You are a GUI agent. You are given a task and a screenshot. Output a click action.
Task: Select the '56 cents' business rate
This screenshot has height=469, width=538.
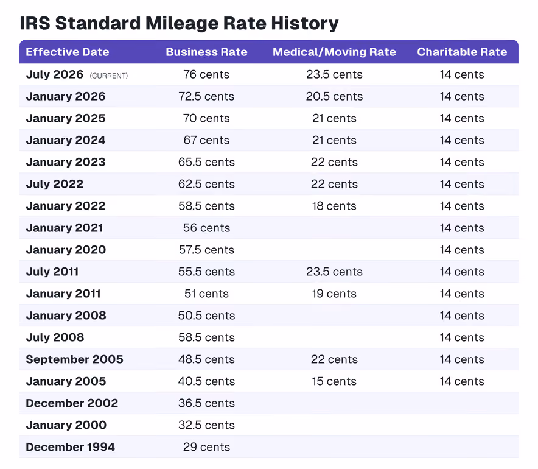coord(206,228)
